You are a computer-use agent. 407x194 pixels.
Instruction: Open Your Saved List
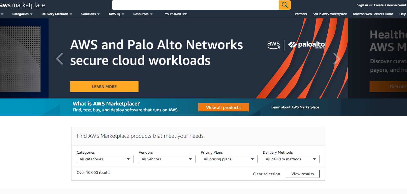pyautogui.click(x=176, y=14)
